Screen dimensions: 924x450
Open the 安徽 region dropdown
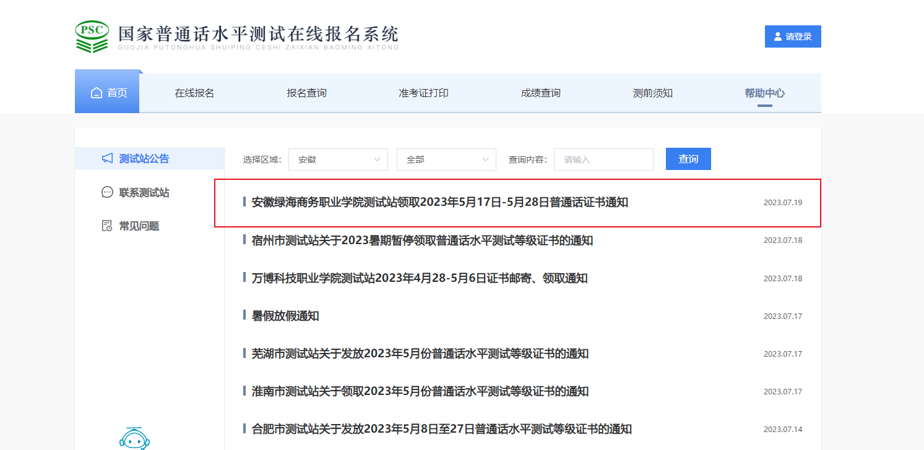(338, 159)
